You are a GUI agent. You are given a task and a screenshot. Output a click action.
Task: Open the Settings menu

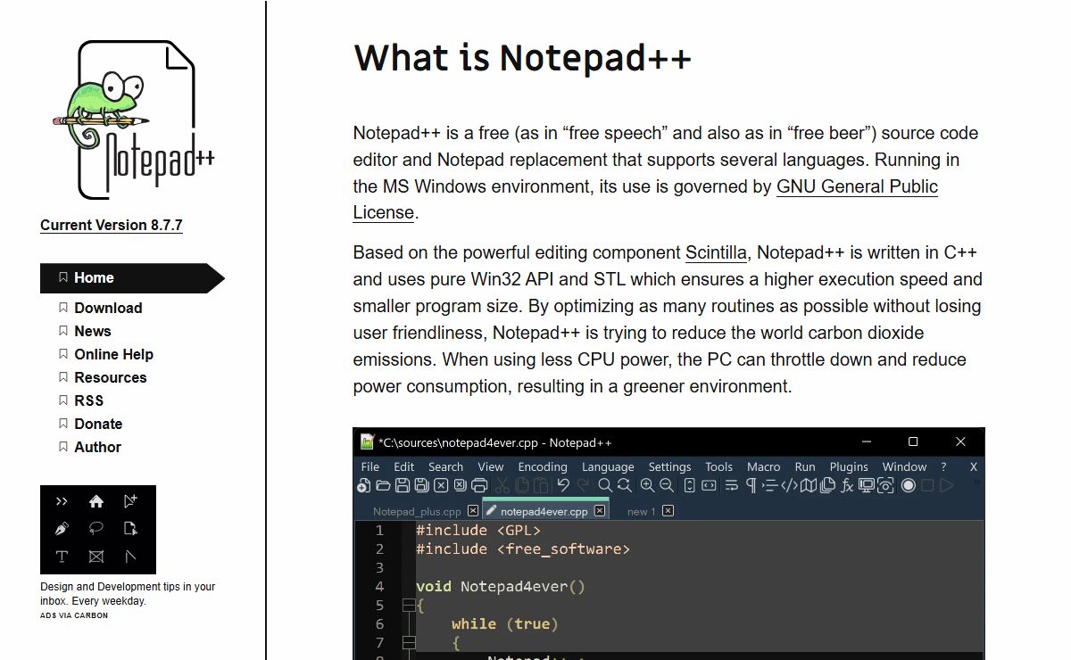click(669, 466)
